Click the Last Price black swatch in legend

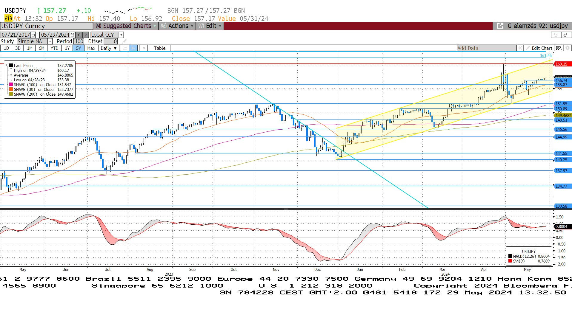coord(11,66)
